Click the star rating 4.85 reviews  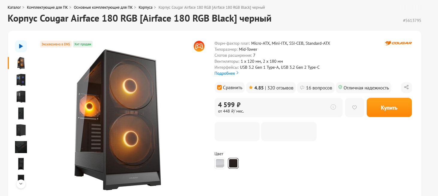click(x=271, y=88)
